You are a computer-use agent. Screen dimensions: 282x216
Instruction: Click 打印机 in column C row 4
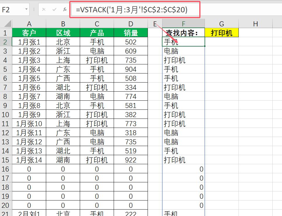[97, 60]
